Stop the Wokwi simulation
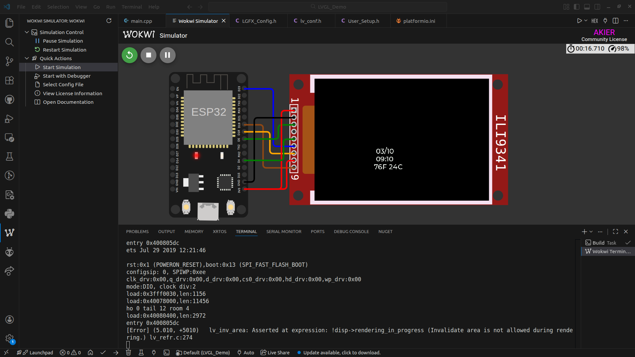635x357 pixels. click(x=148, y=55)
